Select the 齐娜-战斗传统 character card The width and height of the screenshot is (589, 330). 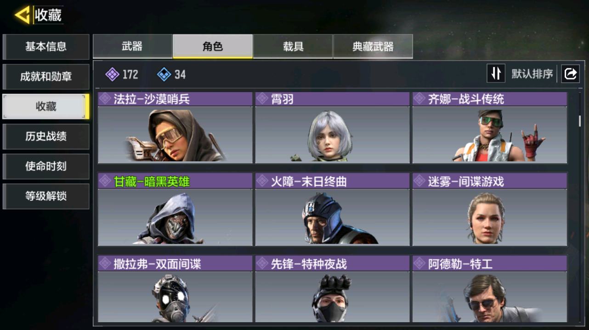(x=490, y=128)
